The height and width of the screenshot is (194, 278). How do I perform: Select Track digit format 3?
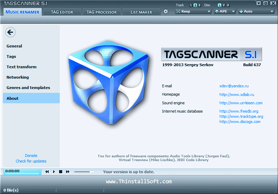click(x=199, y=5)
